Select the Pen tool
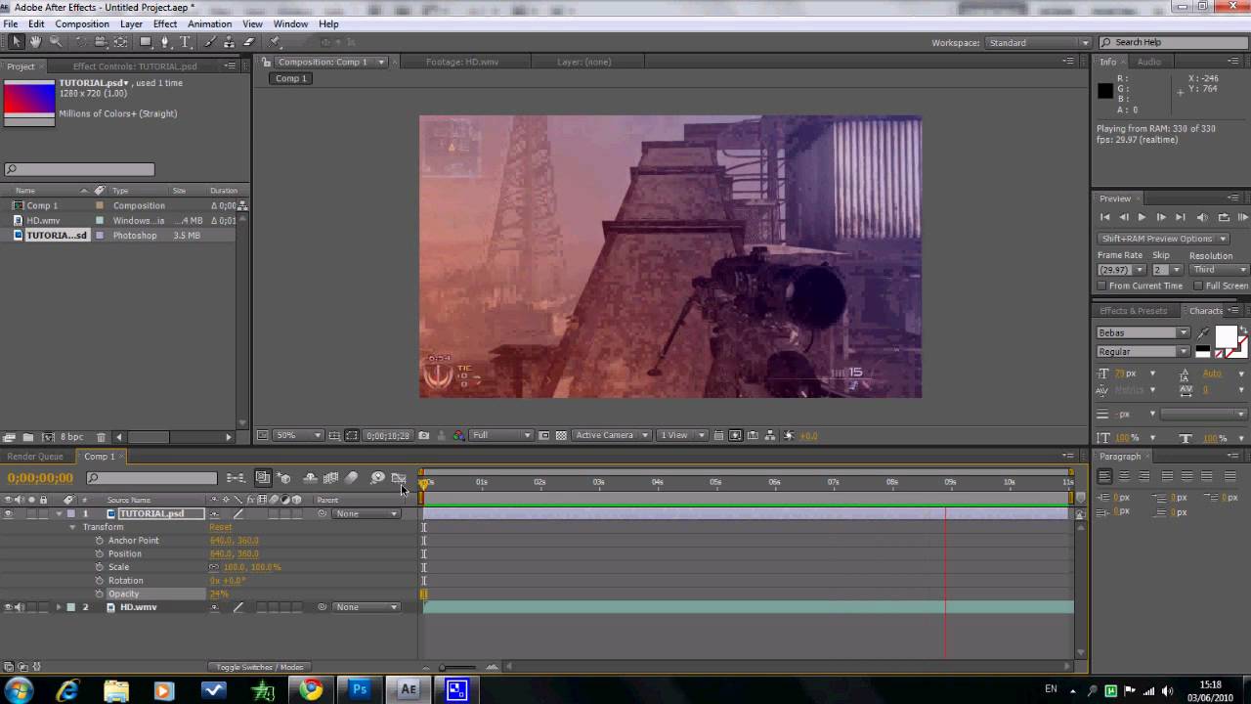The height and width of the screenshot is (704, 1251). click(x=164, y=42)
